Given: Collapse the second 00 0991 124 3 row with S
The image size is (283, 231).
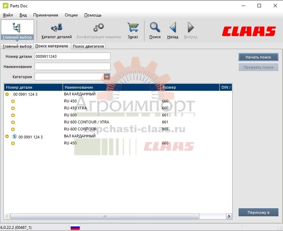Looking at the screenshot, I should click(7, 136).
